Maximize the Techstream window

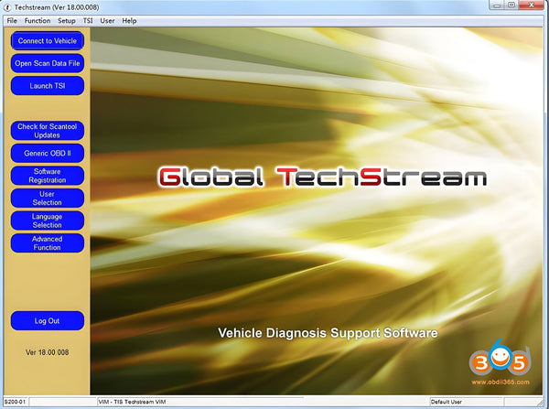point(511,5)
